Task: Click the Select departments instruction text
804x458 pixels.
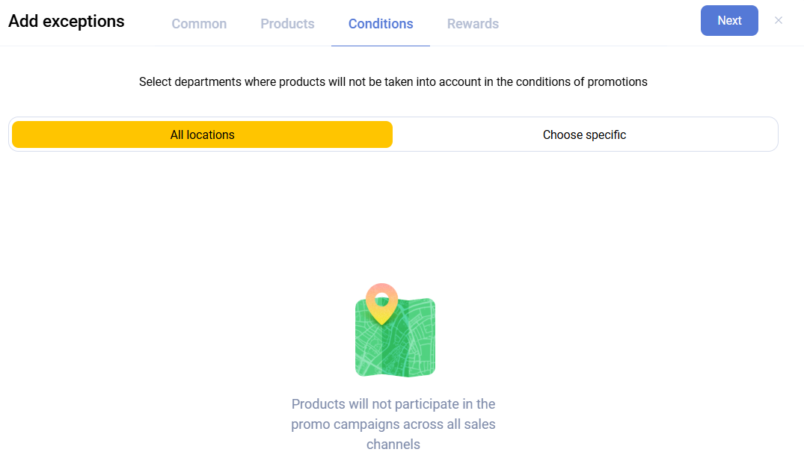Action: [393, 81]
